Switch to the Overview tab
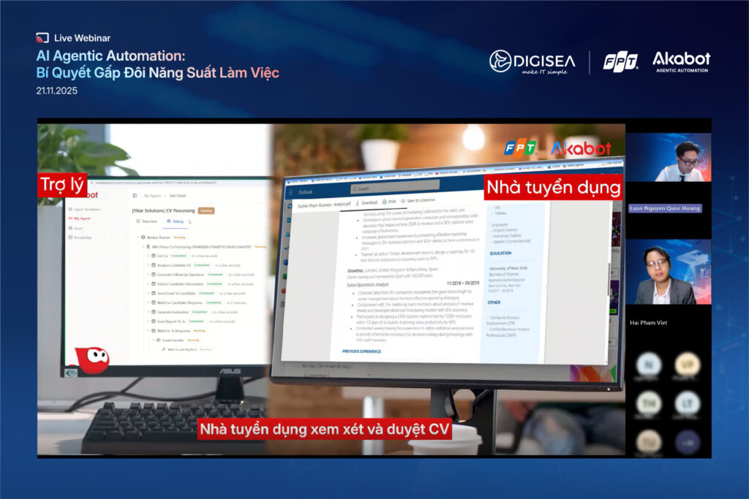The image size is (749, 499). tap(145, 221)
